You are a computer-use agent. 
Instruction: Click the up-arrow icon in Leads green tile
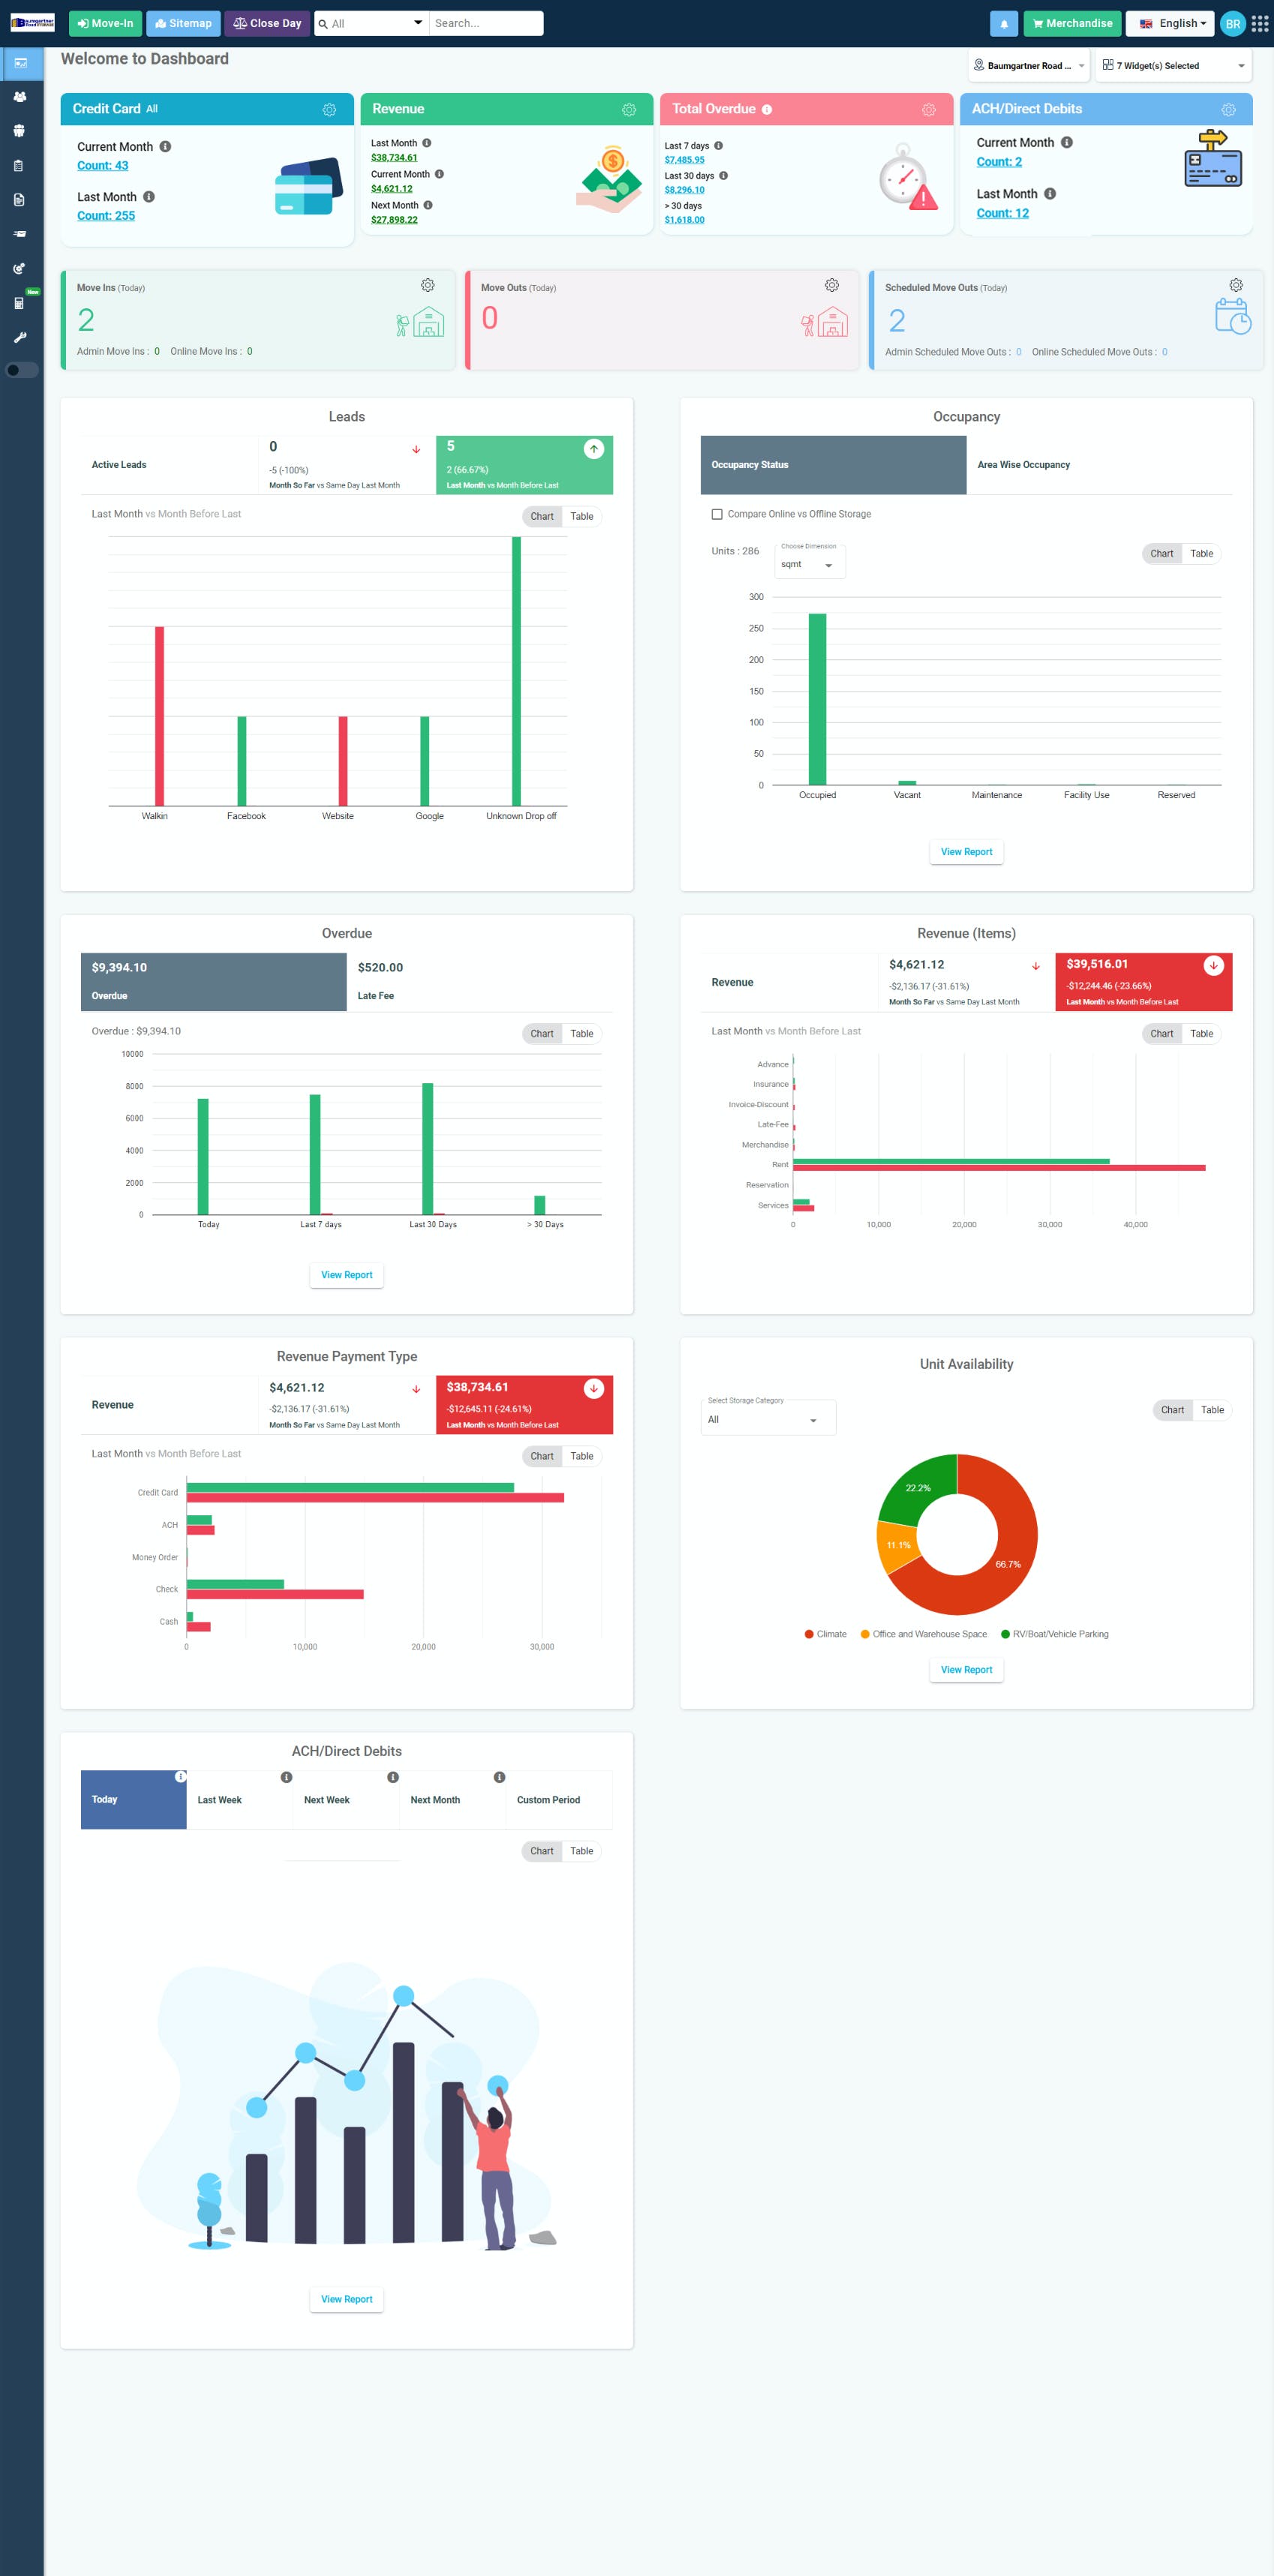tap(594, 449)
